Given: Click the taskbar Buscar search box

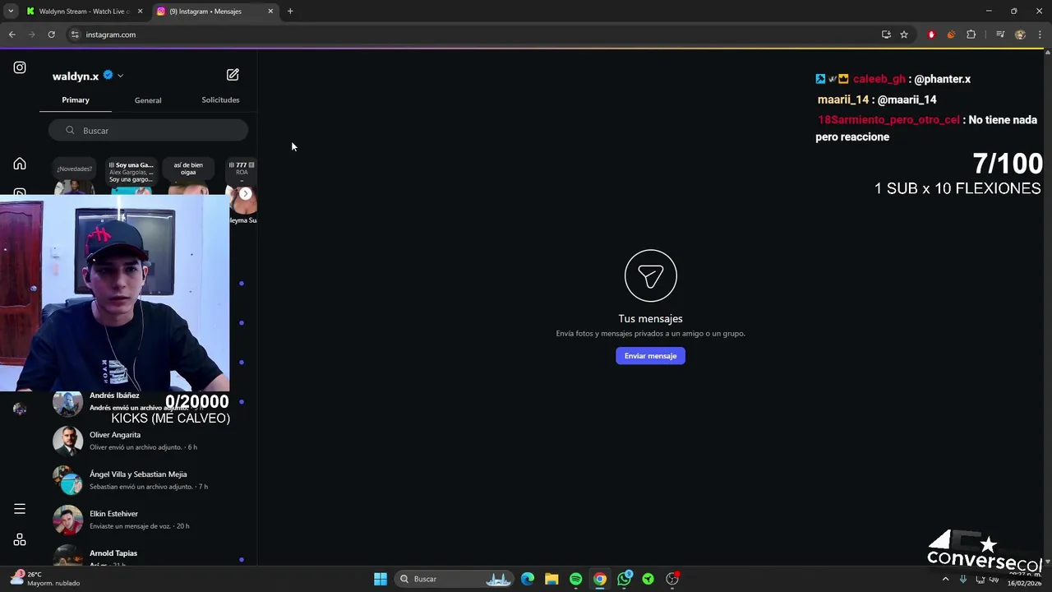Looking at the screenshot, I should point(454,579).
